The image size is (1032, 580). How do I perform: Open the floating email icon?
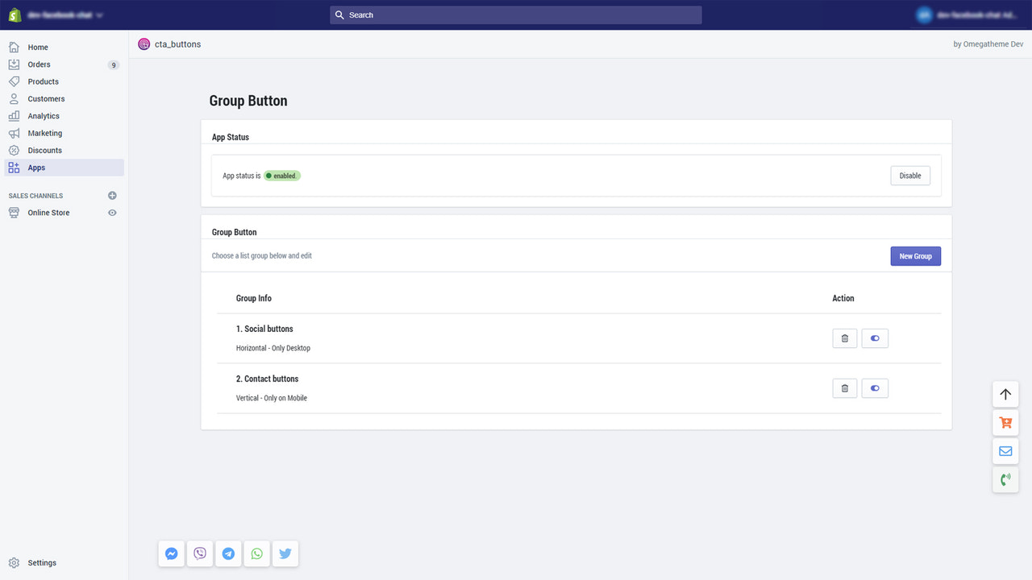coord(1005,451)
